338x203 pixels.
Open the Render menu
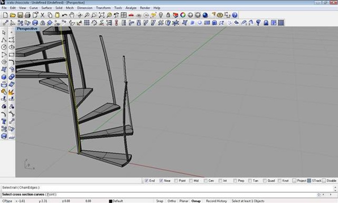click(x=145, y=8)
